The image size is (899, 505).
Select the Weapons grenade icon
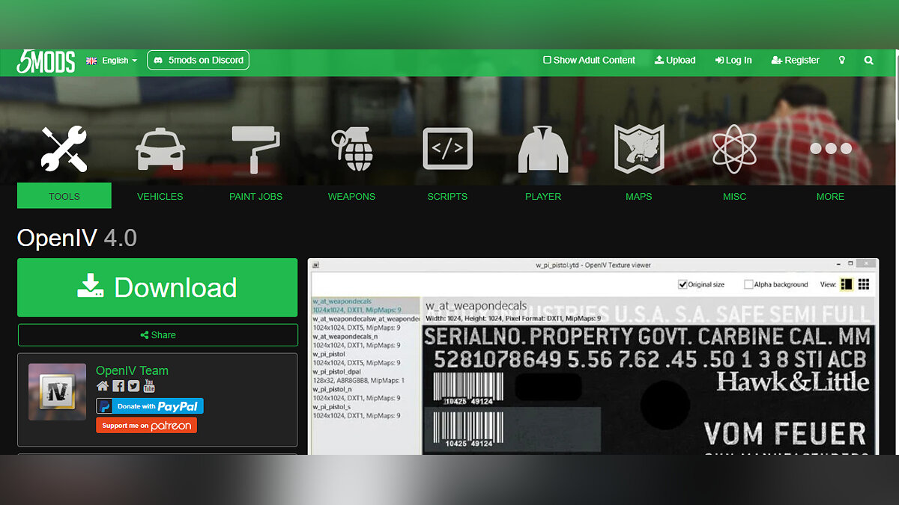click(x=351, y=149)
